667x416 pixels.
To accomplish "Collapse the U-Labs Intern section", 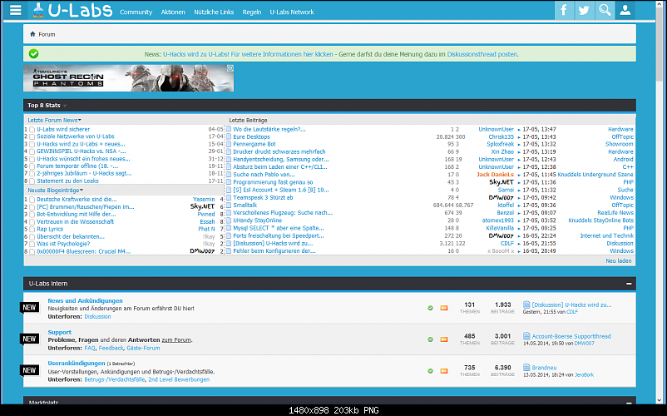I will click(x=629, y=284).
